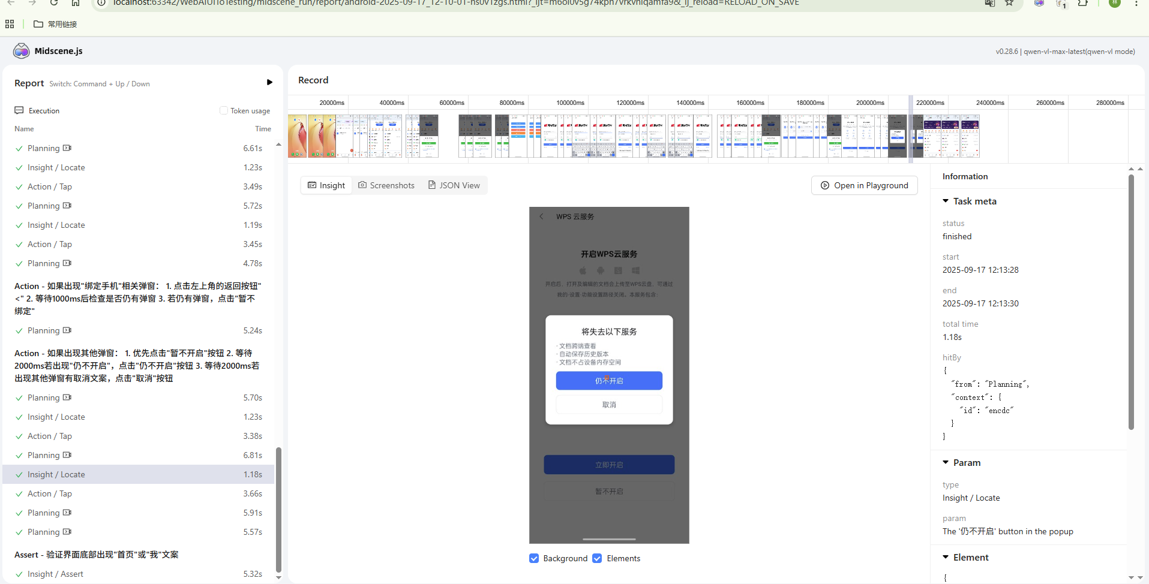1149x584 pixels.
Task: Collapse the Param section
Action: [x=946, y=462]
